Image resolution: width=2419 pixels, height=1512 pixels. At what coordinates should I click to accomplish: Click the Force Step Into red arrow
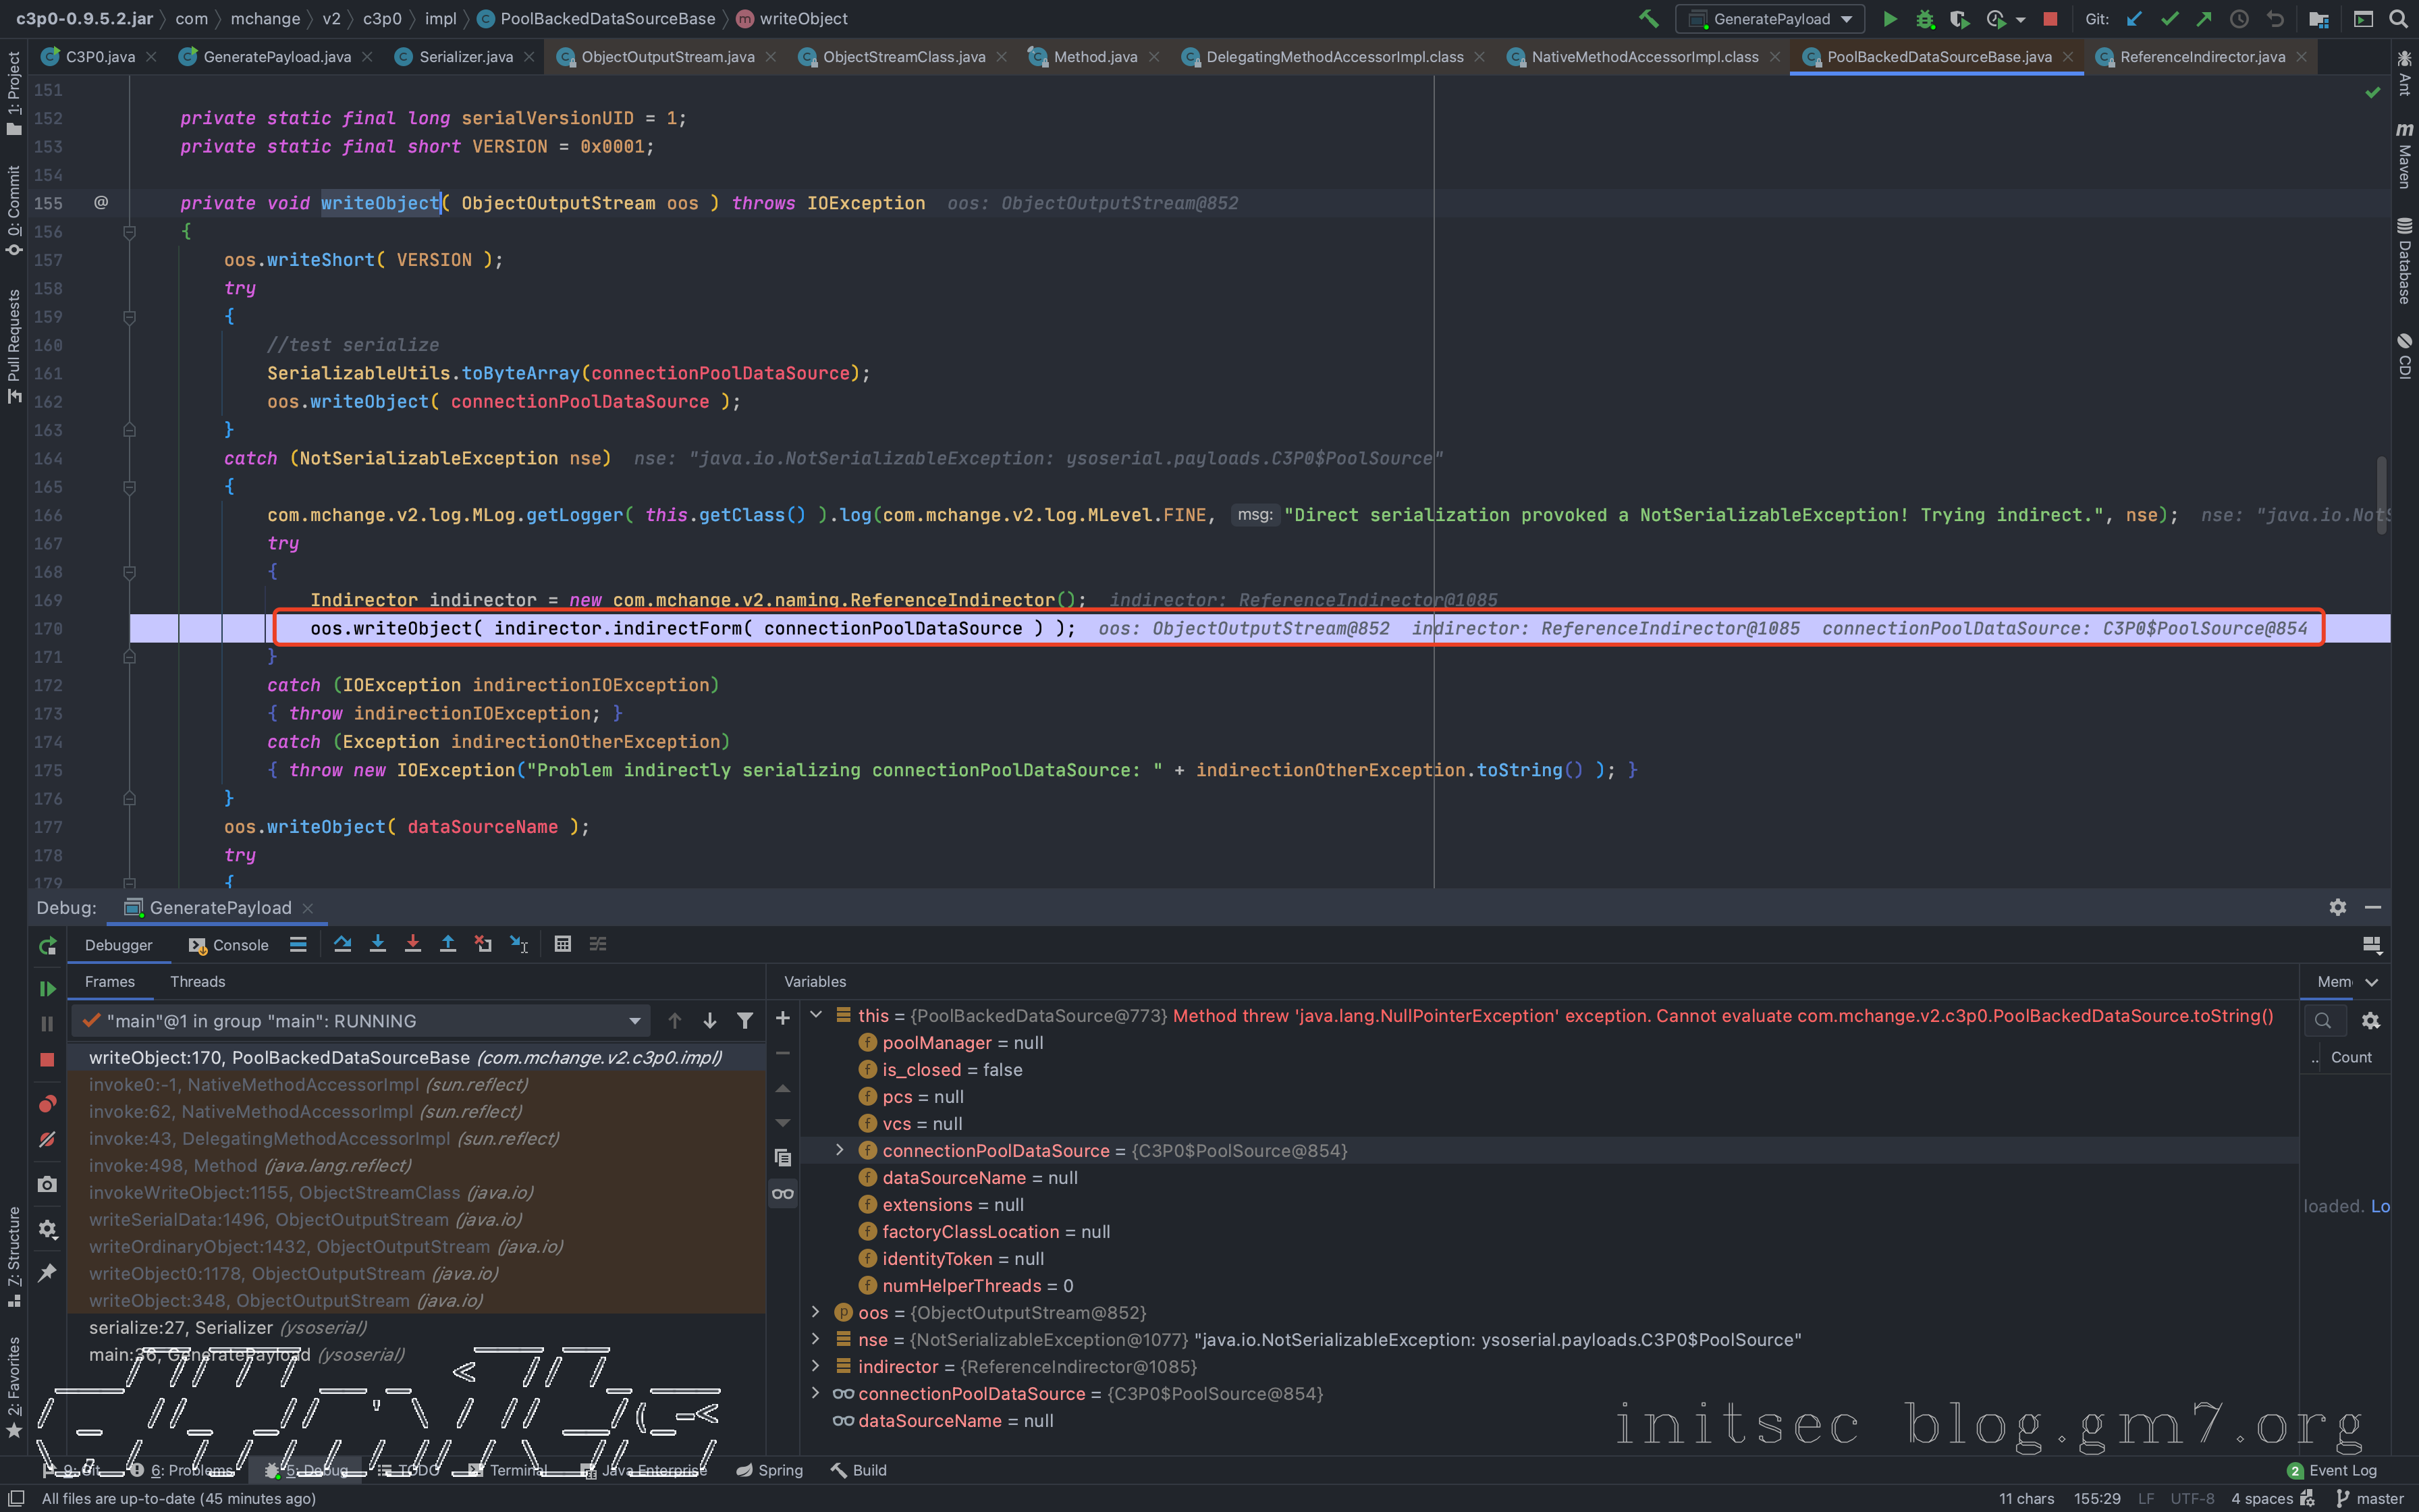(x=413, y=944)
